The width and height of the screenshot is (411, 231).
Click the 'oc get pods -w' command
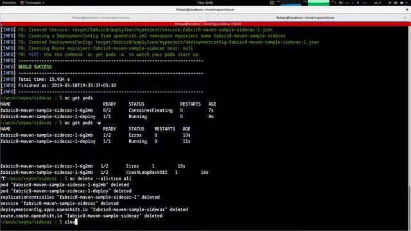coord(83,123)
